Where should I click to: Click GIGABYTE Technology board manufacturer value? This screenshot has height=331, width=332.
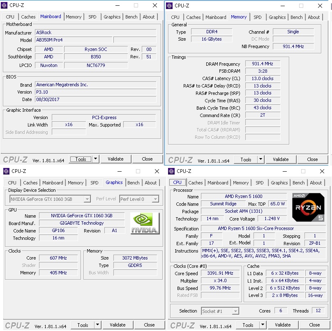pos(82,223)
